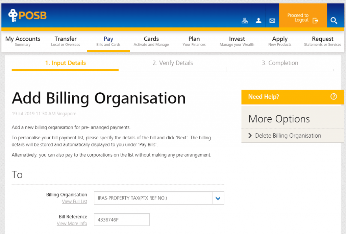Screen dimensions: 346x234
Task: Open the user profile icon
Action: [x=258, y=21]
